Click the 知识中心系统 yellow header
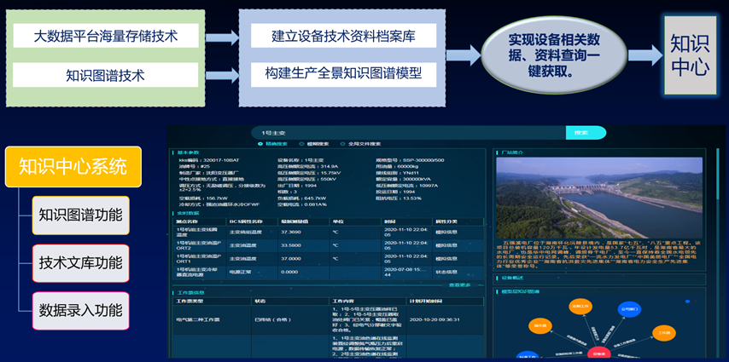729x362 pixels. (73, 166)
